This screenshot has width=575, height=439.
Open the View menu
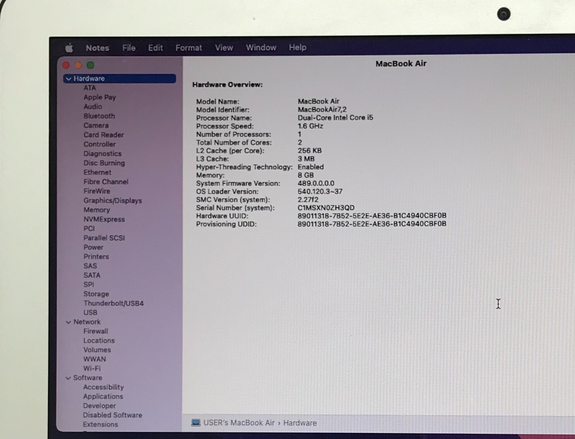224,47
